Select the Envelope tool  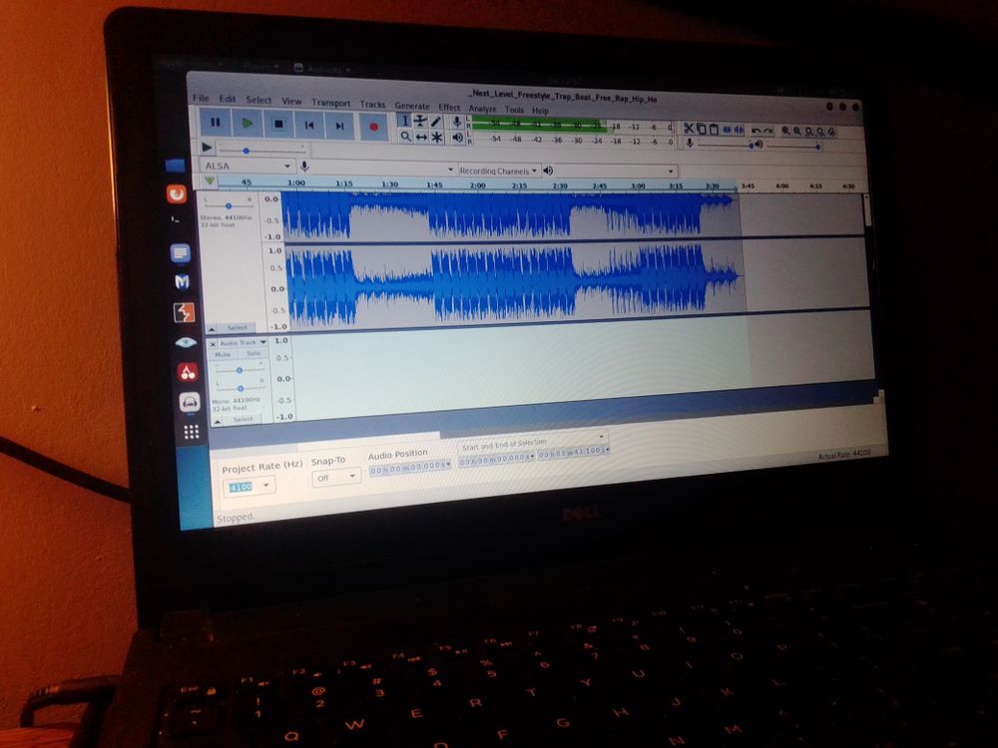421,121
